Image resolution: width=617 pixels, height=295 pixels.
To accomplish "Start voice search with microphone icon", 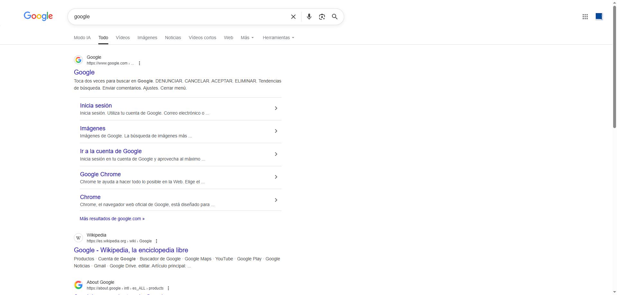I will point(309,17).
